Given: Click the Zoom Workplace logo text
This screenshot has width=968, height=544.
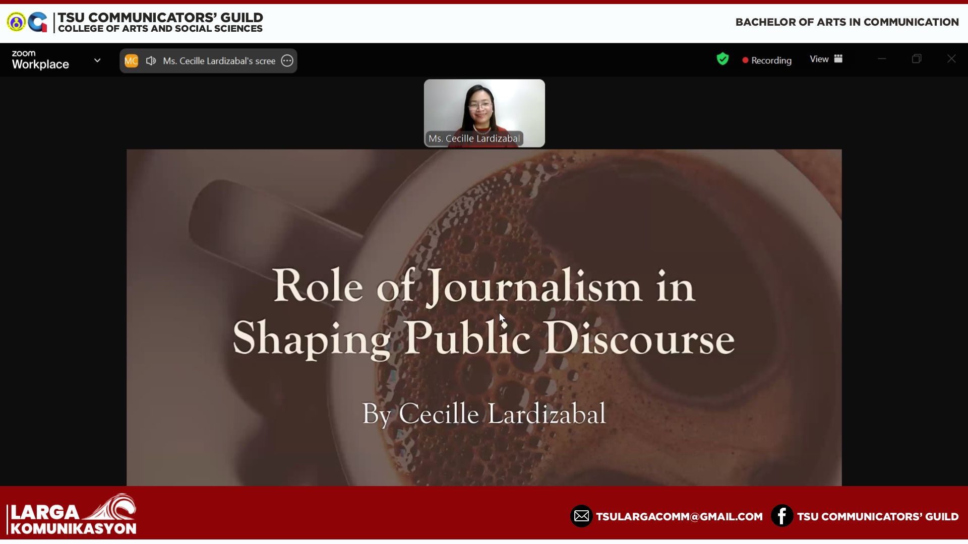Looking at the screenshot, I should pyautogui.click(x=40, y=60).
